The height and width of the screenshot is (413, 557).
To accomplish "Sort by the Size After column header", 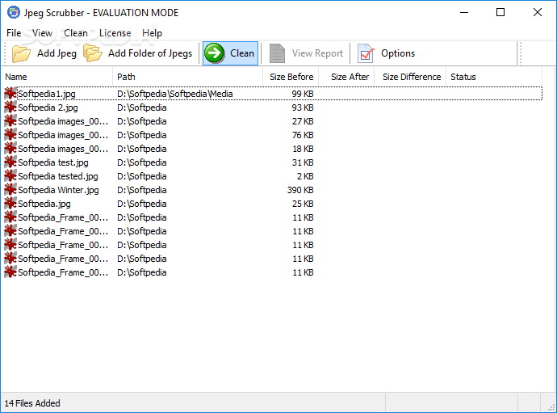I will pos(346,77).
